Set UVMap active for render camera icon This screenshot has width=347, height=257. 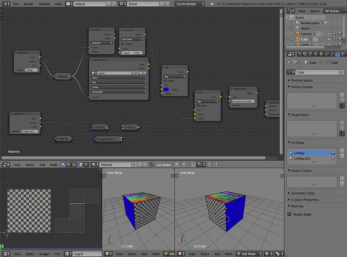[x=333, y=153]
